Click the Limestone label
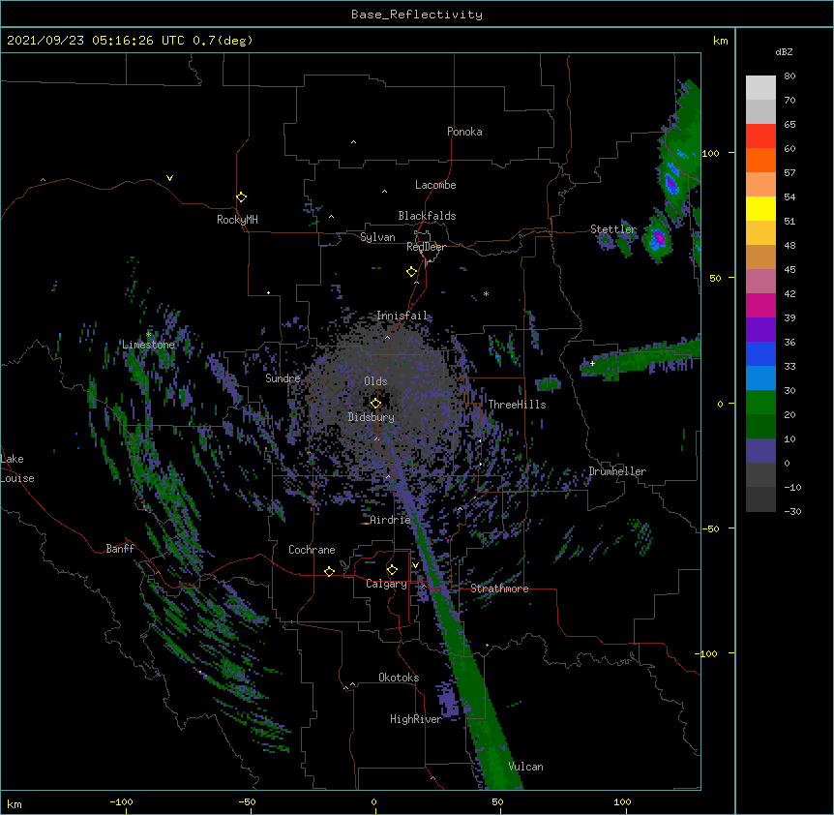 (148, 345)
